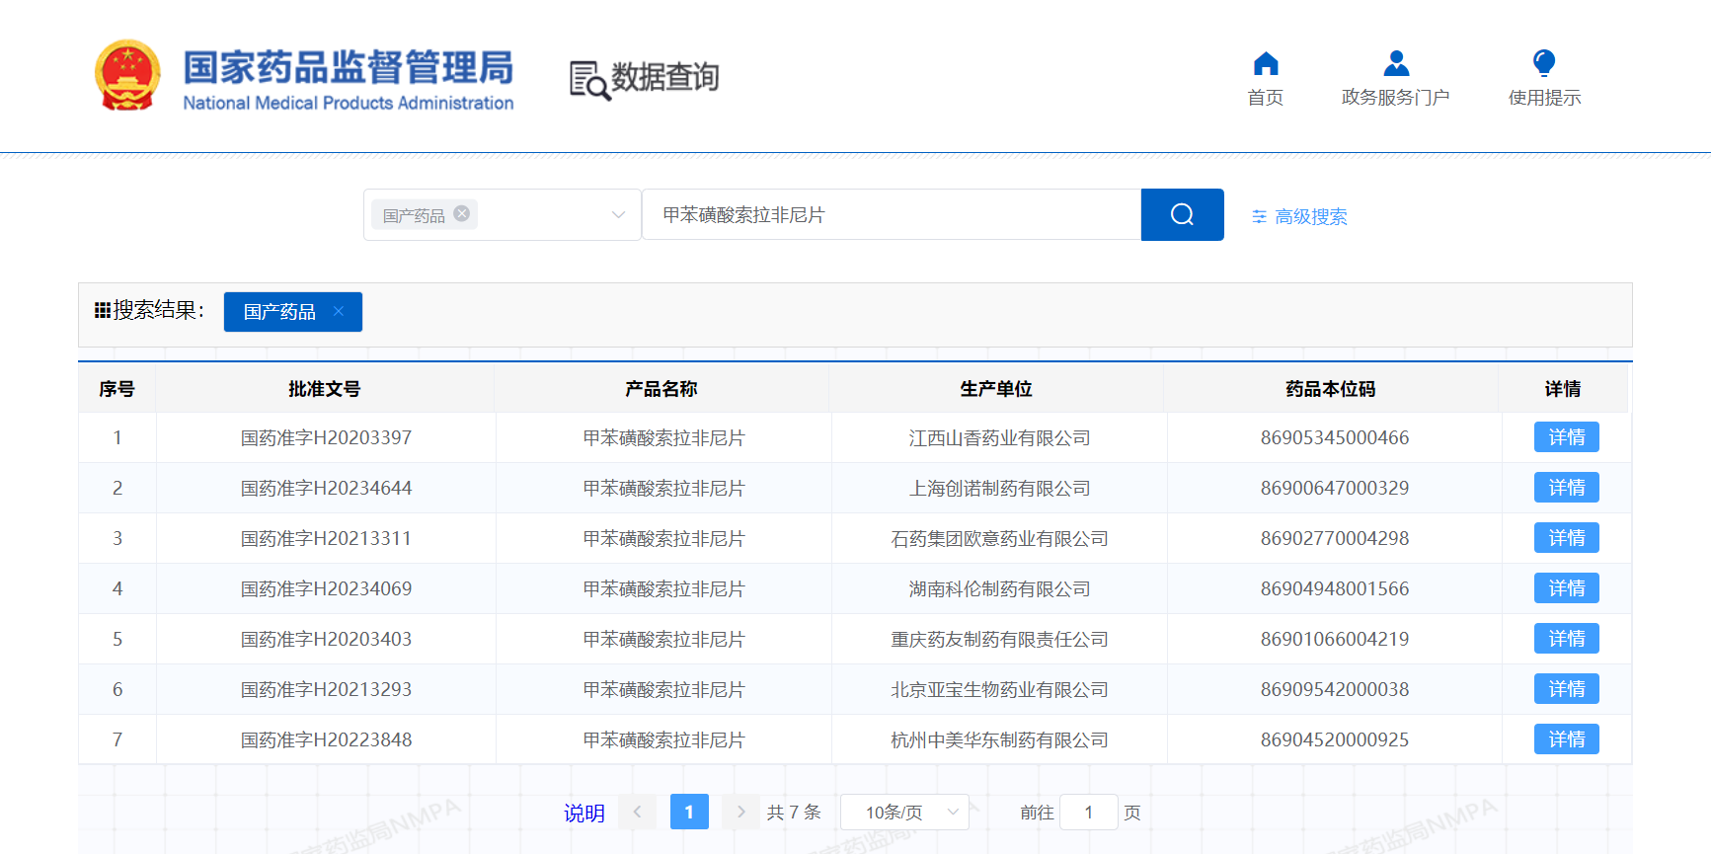Click approval number 国药准字H20203397

[x=326, y=437]
